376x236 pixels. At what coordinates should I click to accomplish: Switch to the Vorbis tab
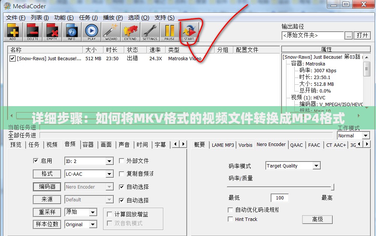[245, 145]
